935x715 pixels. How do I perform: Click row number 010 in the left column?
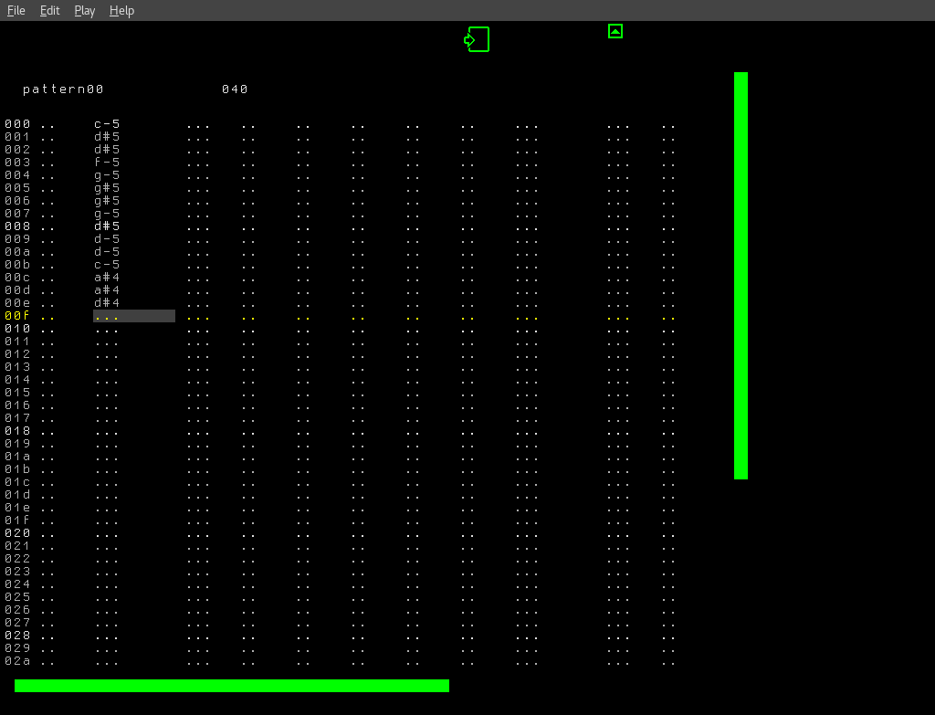click(16, 328)
